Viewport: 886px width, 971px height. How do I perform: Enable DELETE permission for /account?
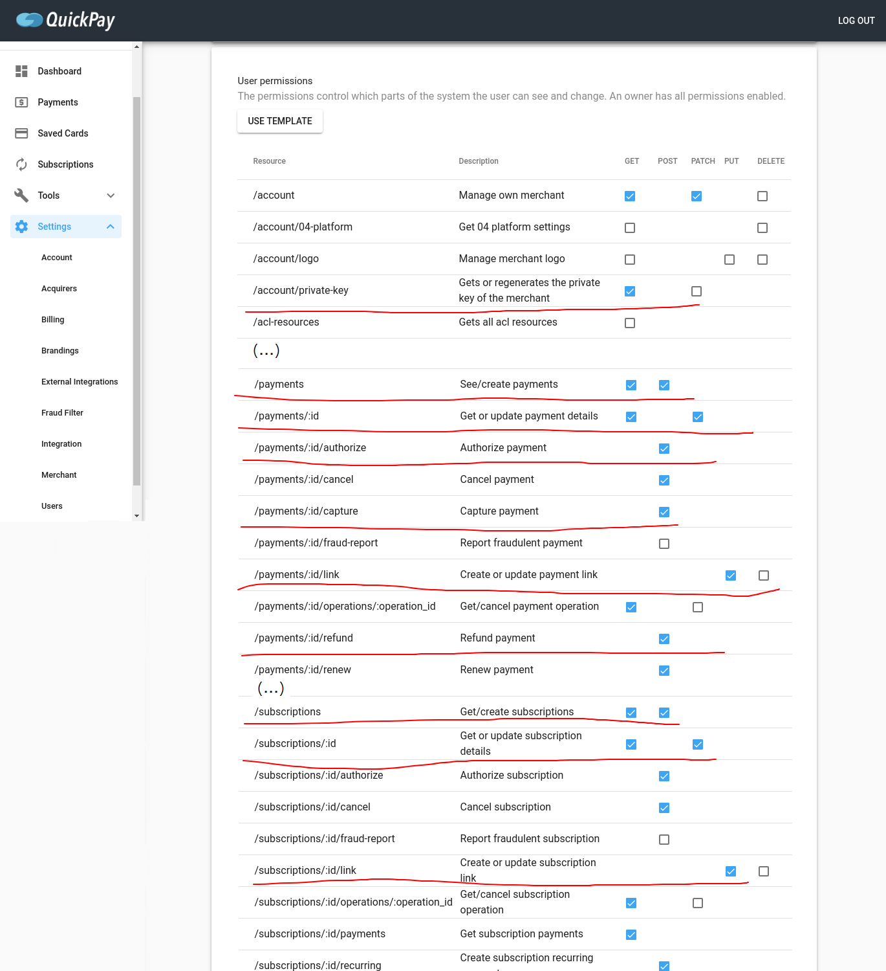762,196
